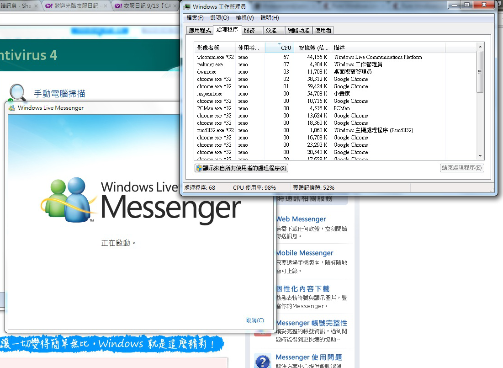The height and width of the screenshot is (368, 503).
Task: Switch to the 使用者 tab
Action: coord(323,30)
